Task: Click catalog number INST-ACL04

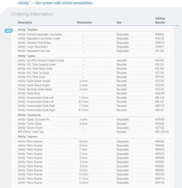Action: pos(162,132)
